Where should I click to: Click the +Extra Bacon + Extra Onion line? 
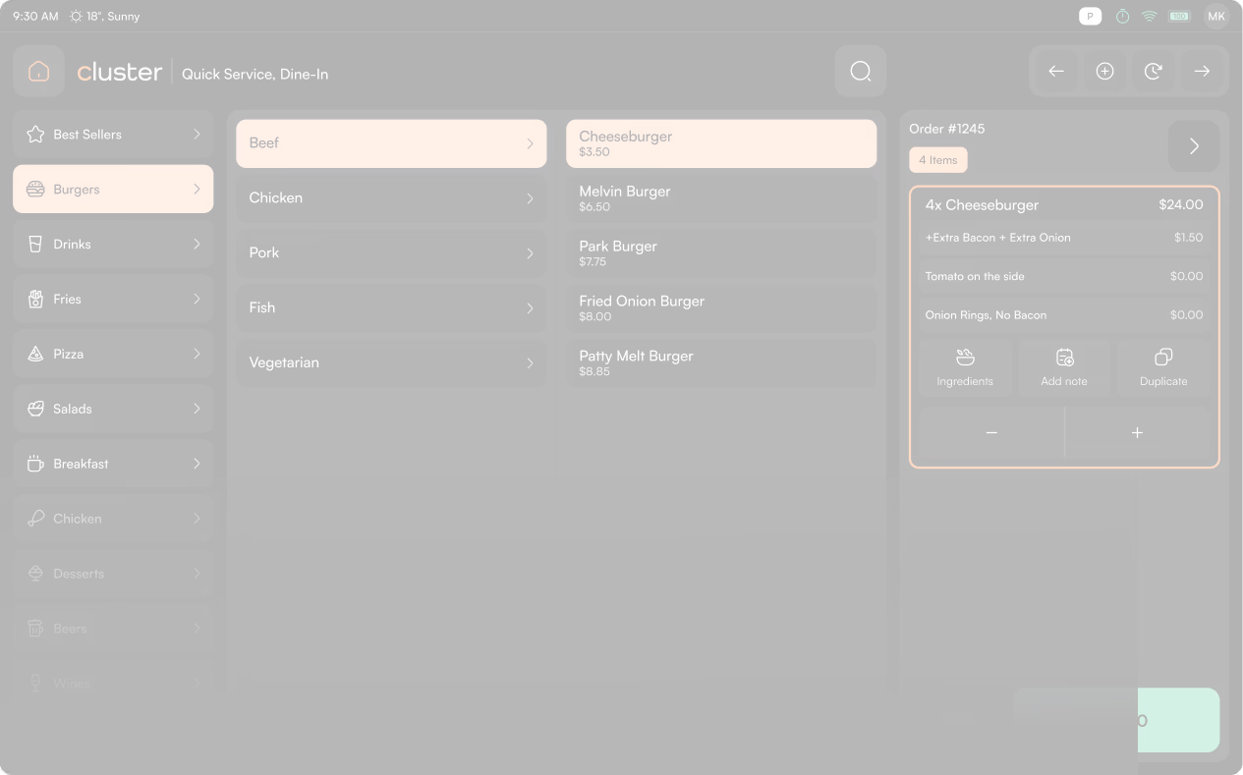click(1064, 238)
